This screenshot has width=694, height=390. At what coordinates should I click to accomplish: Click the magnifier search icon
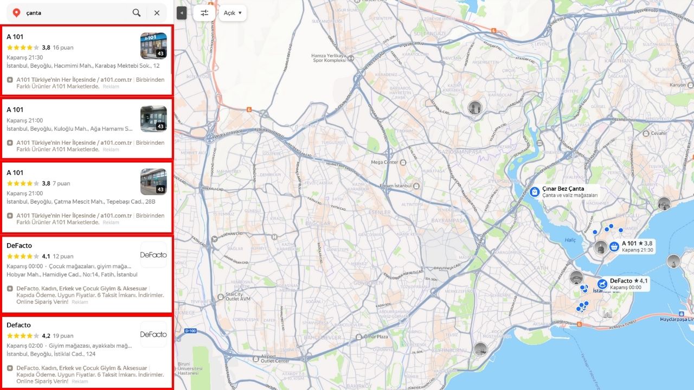coord(137,12)
